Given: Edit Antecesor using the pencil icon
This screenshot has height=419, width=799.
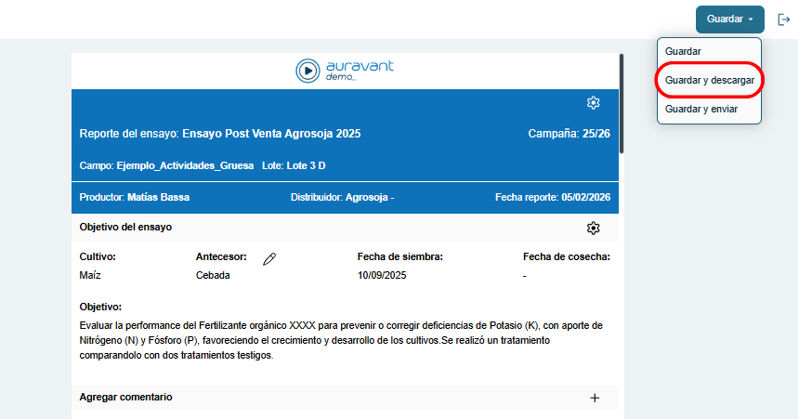Looking at the screenshot, I should click(269, 259).
